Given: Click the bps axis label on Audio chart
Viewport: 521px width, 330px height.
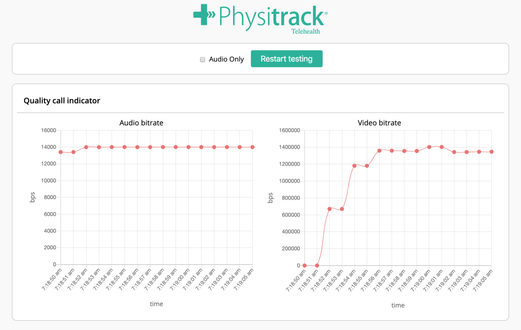Looking at the screenshot, I should pos(33,198).
